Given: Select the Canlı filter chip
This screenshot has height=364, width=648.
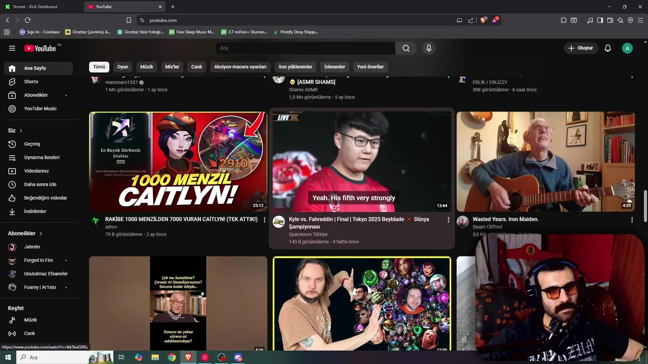Looking at the screenshot, I should [196, 67].
